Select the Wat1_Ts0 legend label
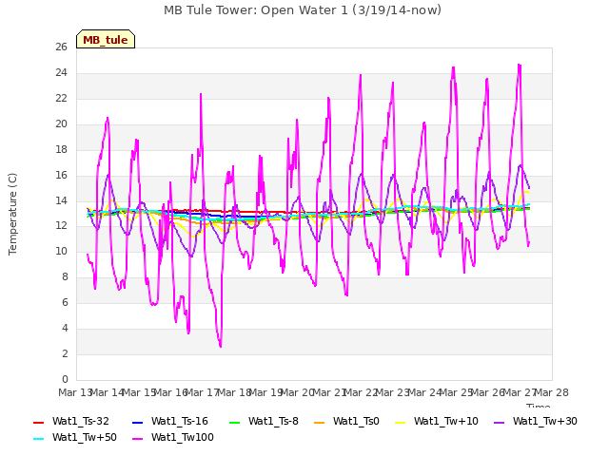609x456 pixels. click(356, 421)
